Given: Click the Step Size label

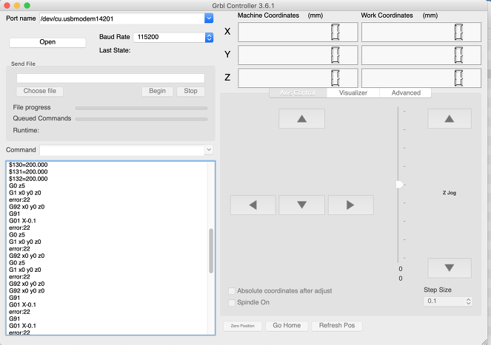Looking at the screenshot, I should (x=438, y=290).
